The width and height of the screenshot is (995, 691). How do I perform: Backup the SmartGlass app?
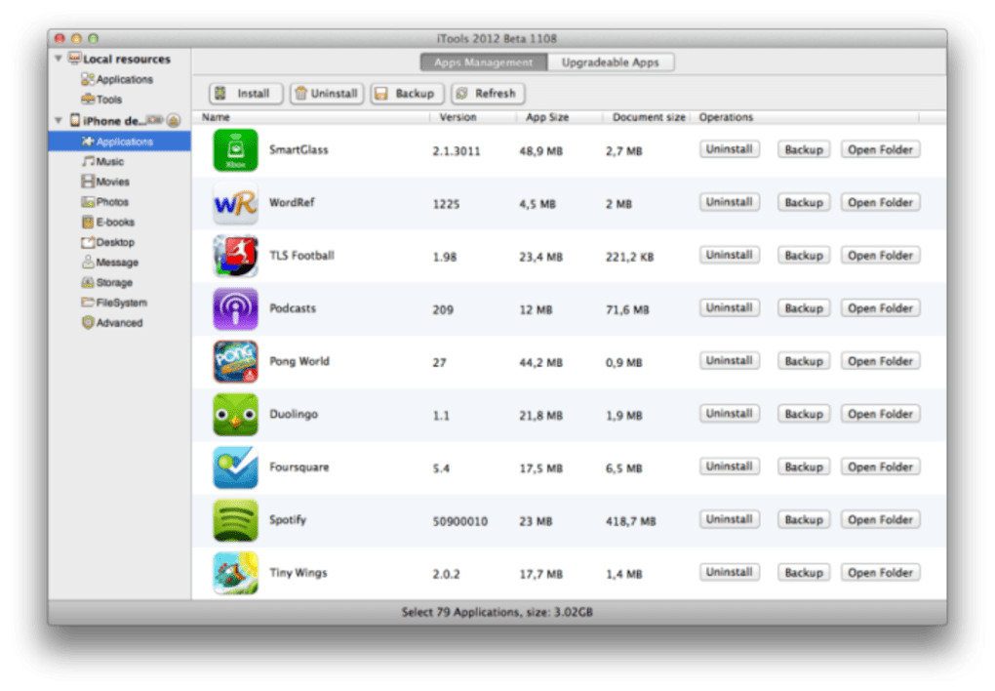(804, 150)
